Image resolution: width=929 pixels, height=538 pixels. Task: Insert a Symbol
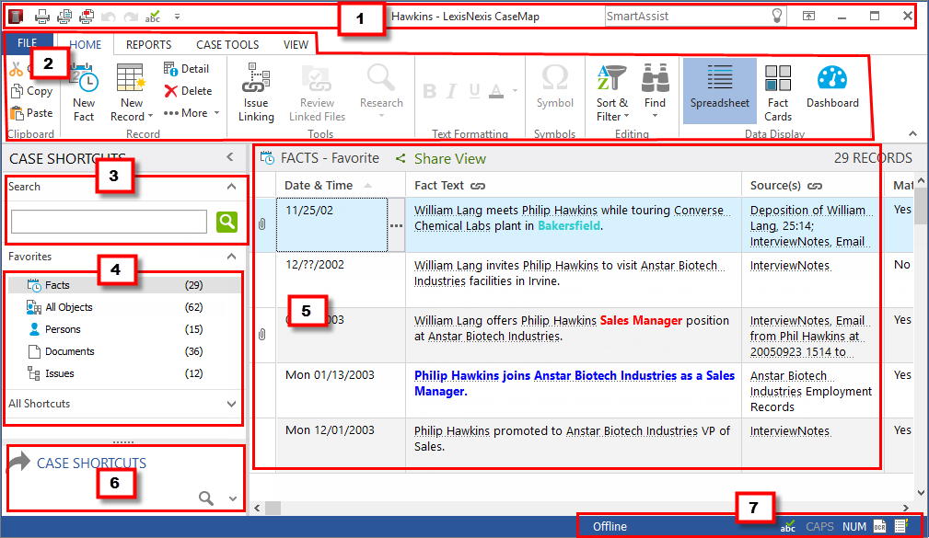(555, 87)
